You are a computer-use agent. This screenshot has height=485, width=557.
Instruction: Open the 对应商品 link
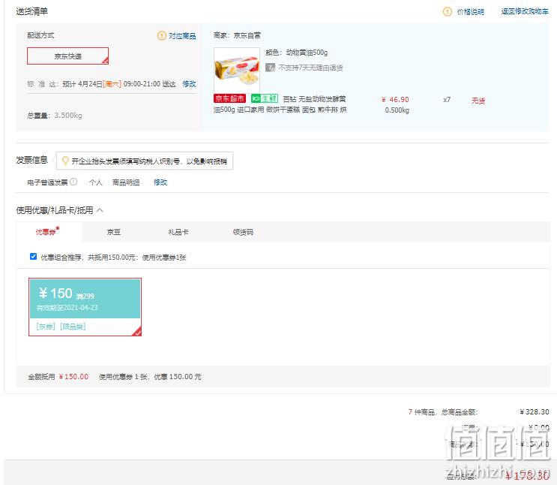tap(182, 36)
